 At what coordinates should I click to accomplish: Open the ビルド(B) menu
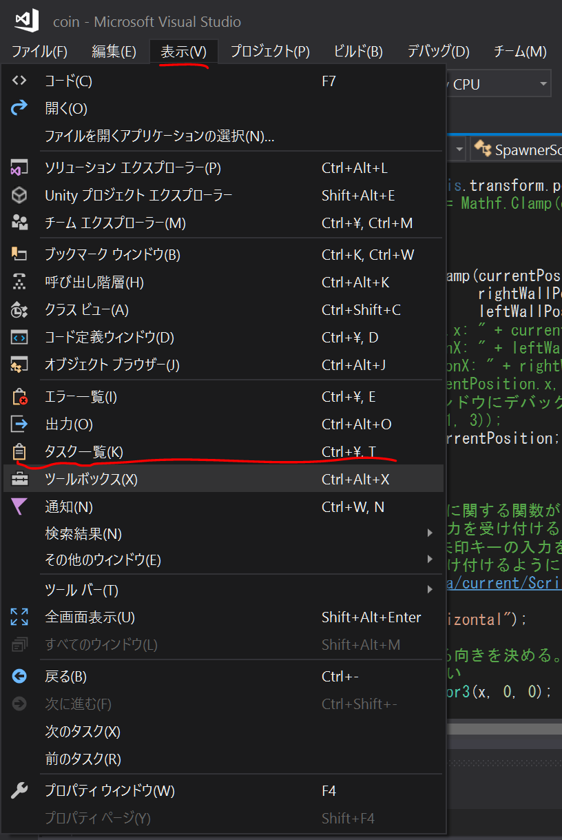click(358, 51)
